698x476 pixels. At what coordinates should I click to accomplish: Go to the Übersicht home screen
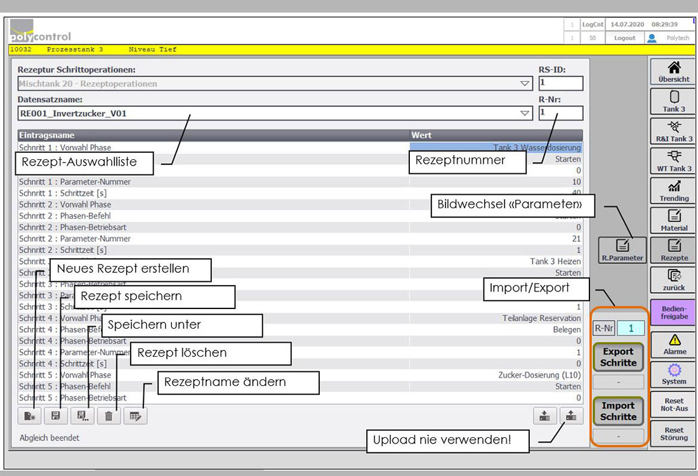click(x=674, y=72)
